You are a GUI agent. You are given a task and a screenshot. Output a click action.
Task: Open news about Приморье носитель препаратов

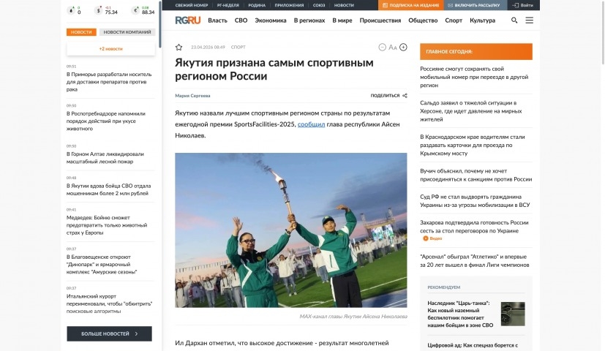pyautogui.click(x=109, y=82)
